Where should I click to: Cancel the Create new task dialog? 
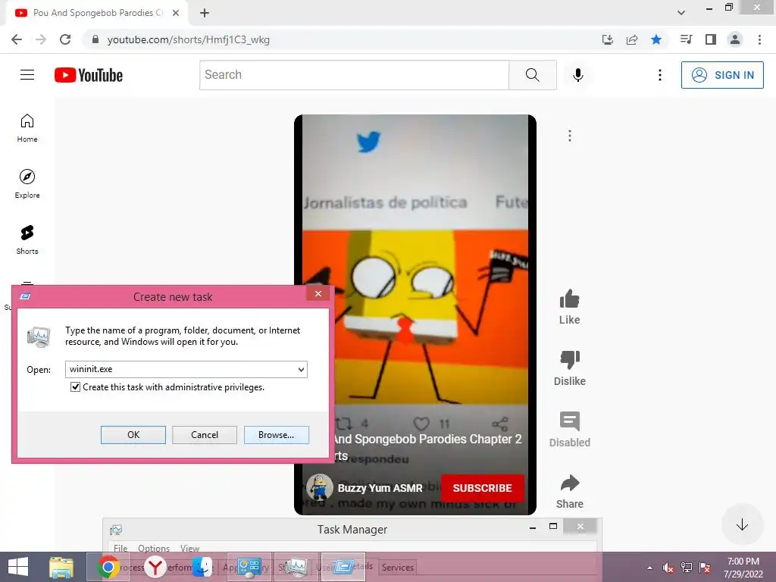tap(205, 434)
